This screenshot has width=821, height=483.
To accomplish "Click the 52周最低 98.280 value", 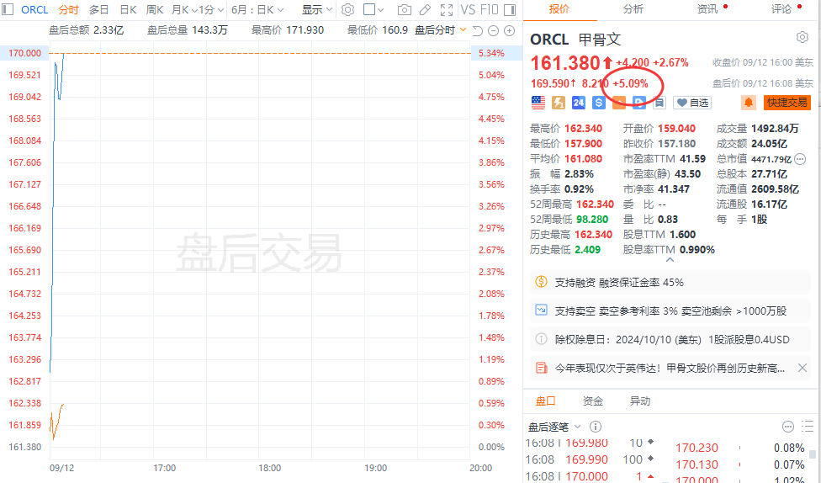I will pos(592,219).
